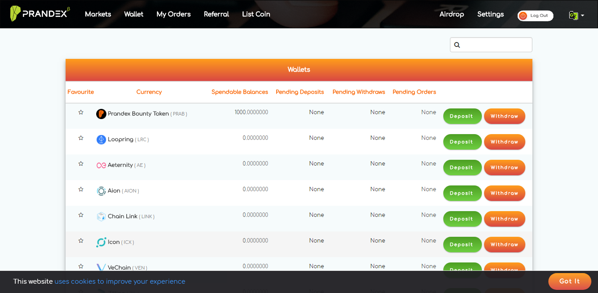Go to the Wallet page
This screenshot has height=293, width=598.
[x=134, y=14]
